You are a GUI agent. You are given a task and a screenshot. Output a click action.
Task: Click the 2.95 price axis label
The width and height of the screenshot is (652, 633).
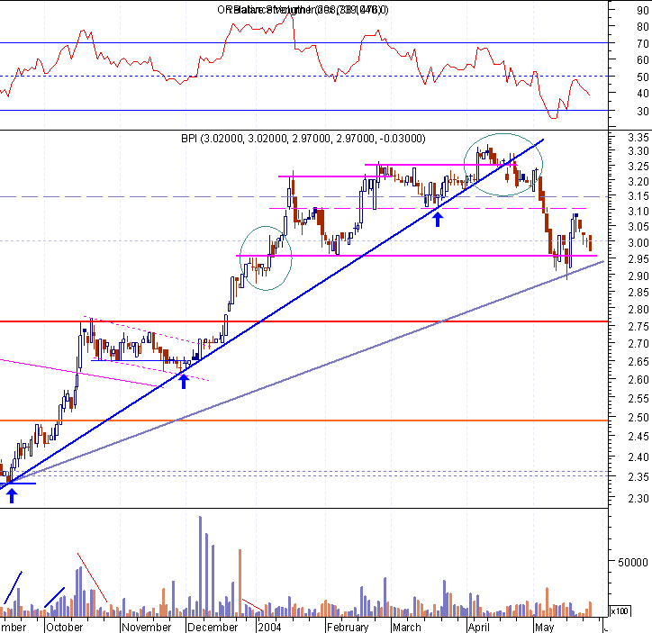tap(638, 259)
